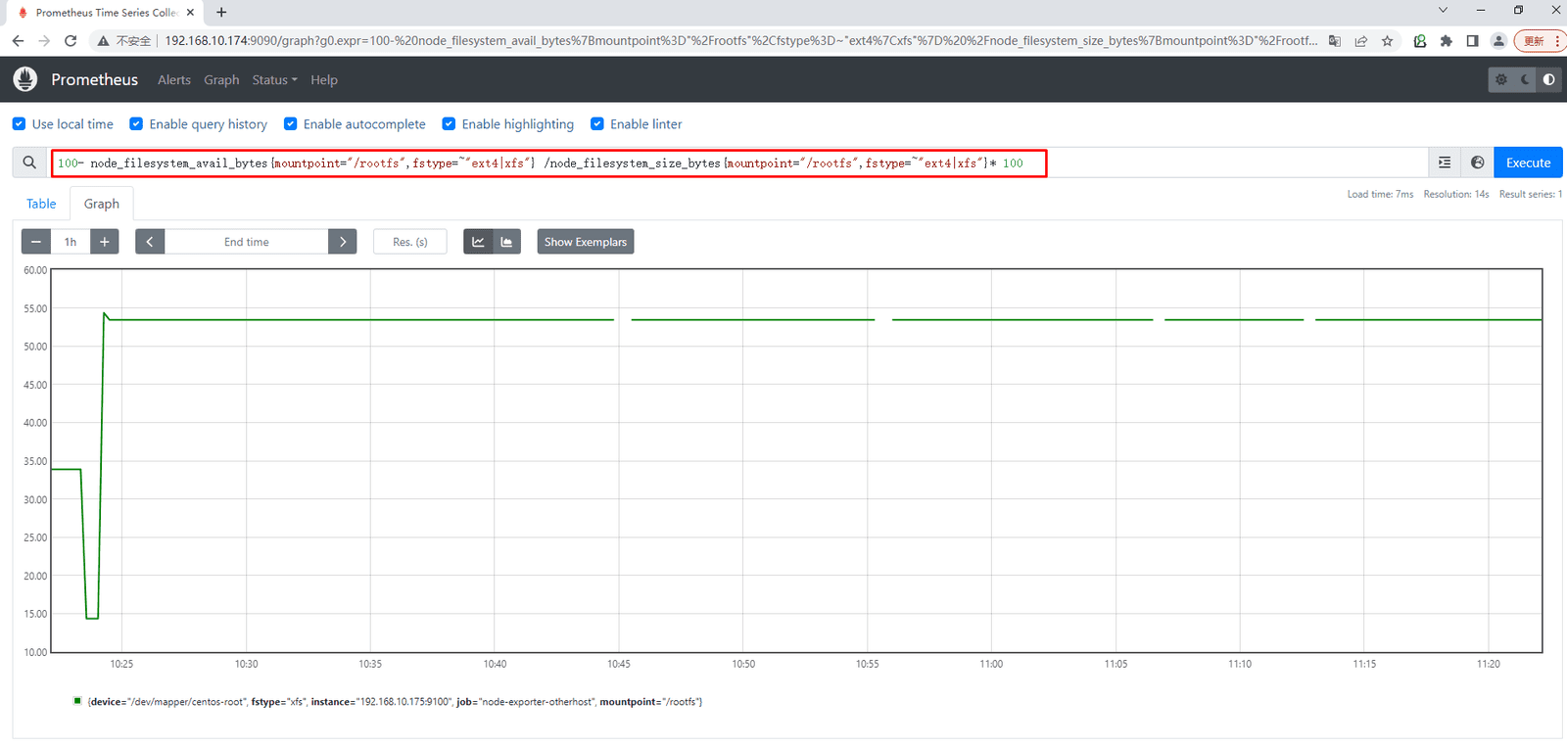
Task: Show the stacked area graph
Action: click(x=506, y=242)
